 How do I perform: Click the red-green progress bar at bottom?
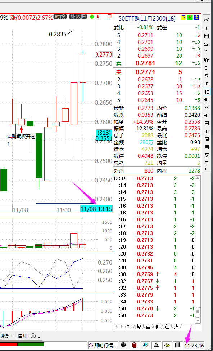(x=22, y=344)
